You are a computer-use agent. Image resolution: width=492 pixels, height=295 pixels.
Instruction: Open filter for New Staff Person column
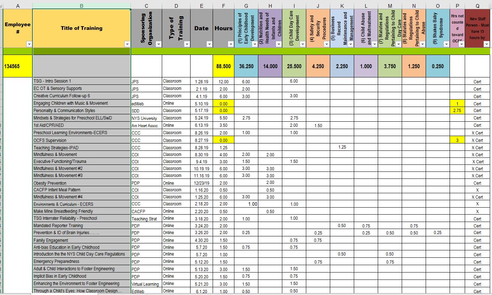point(486,44)
